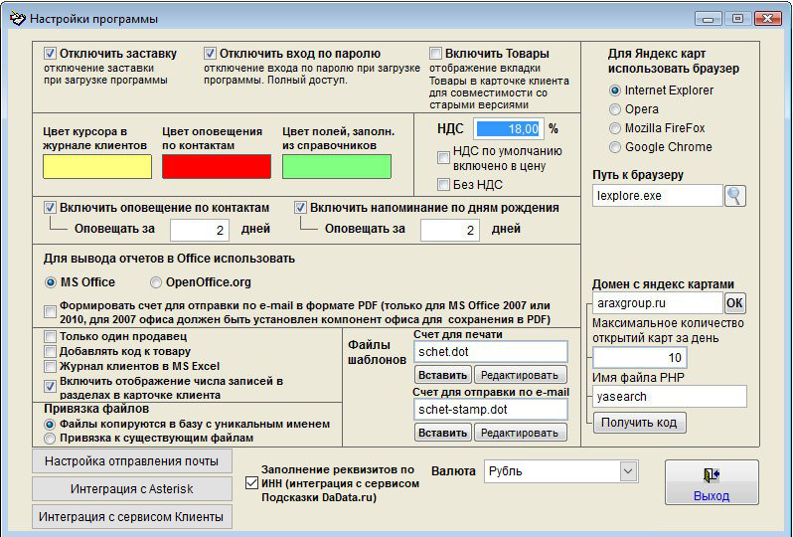
Task: Uncheck the Отключить заставку checkbox
Action: click(50, 53)
